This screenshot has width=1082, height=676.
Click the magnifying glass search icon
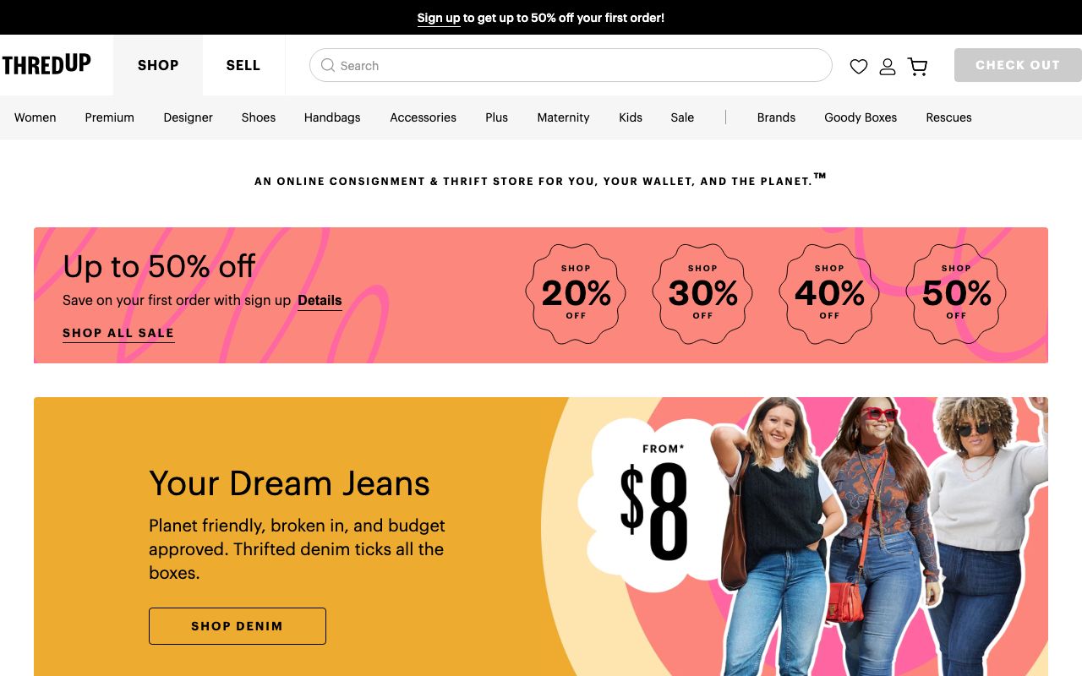pyautogui.click(x=328, y=65)
